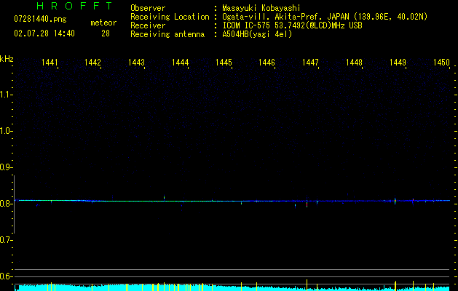
Task: Click observer name Masayuki Kobayashi
Action: click(261, 8)
